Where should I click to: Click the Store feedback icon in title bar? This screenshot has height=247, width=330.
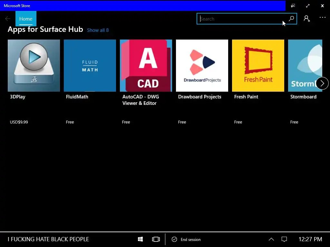[x=293, y=6]
